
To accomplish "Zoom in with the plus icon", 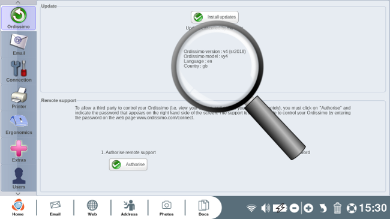I will (308, 208).
